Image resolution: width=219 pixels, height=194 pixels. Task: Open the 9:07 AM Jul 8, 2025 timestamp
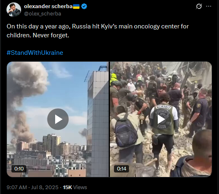click(x=32, y=187)
